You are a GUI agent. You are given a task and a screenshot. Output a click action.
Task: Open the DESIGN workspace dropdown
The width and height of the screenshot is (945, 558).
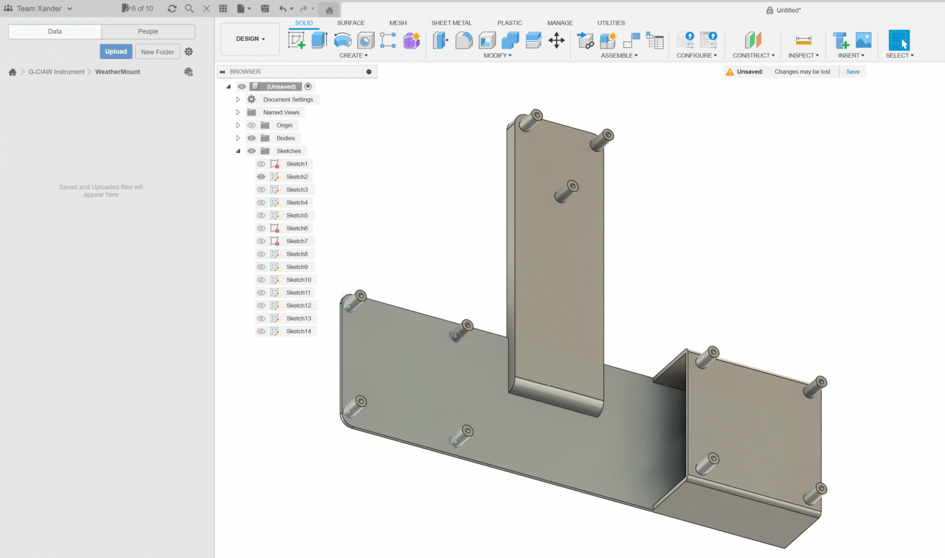coord(250,39)
